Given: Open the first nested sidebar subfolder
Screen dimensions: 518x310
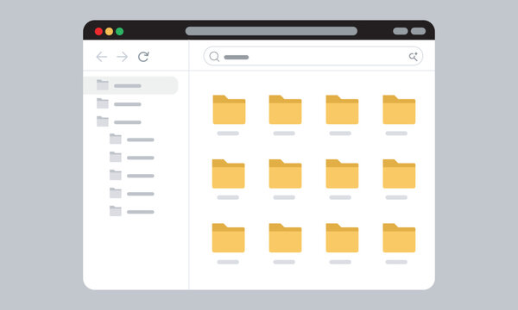Looking at the screenshot, I should (x=131, y=139).
